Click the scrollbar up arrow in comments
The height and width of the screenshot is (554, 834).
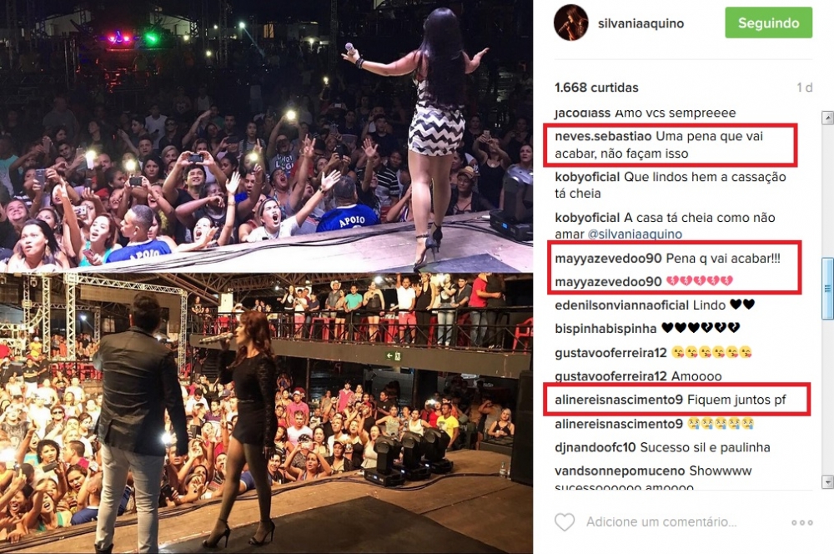(827, 118)
